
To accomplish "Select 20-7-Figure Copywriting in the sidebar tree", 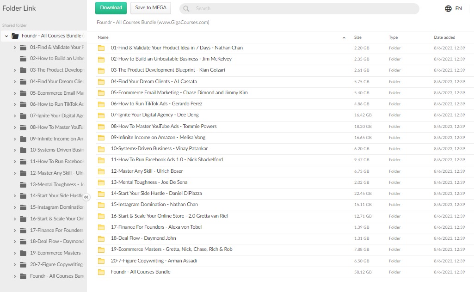I will [56, 264].
